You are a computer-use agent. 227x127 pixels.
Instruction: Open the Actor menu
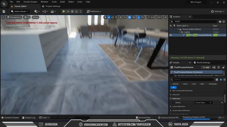click(x=80, y=2)
